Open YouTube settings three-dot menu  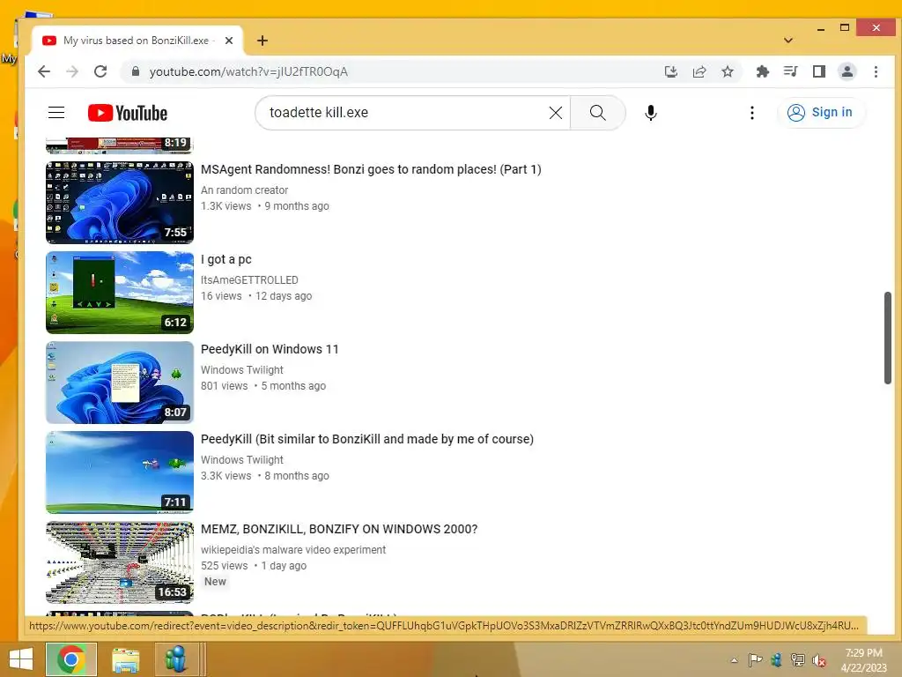752,113
